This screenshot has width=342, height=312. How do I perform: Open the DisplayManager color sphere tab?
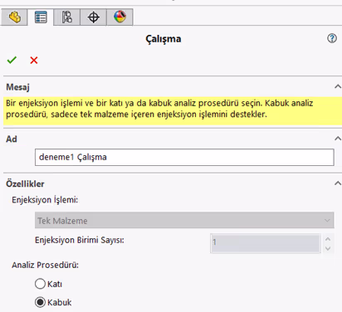[120, 17]
